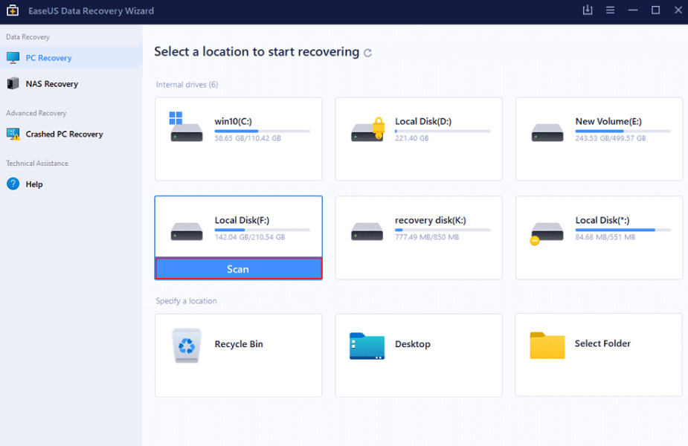The height and width of the screenshot is (446, 688).
Task: Click the Internal drives (6) heading
Action: click(187, 85)
